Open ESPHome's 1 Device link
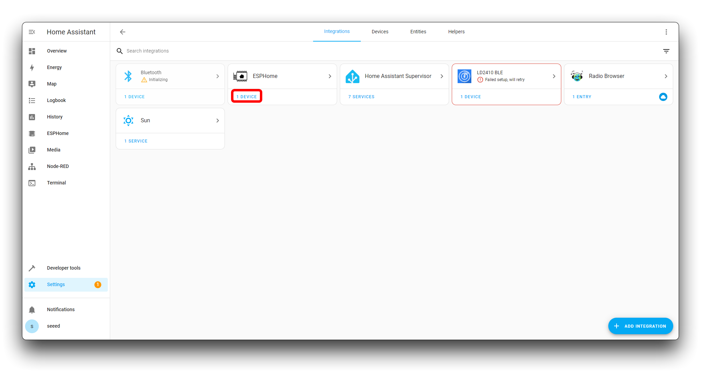 (x=246, y=97)
